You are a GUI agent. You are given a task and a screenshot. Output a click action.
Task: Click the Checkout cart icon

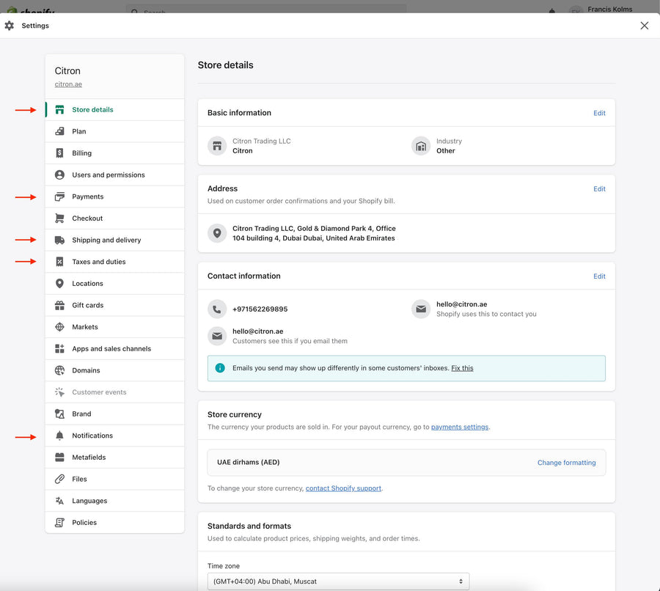coord(60,219)
